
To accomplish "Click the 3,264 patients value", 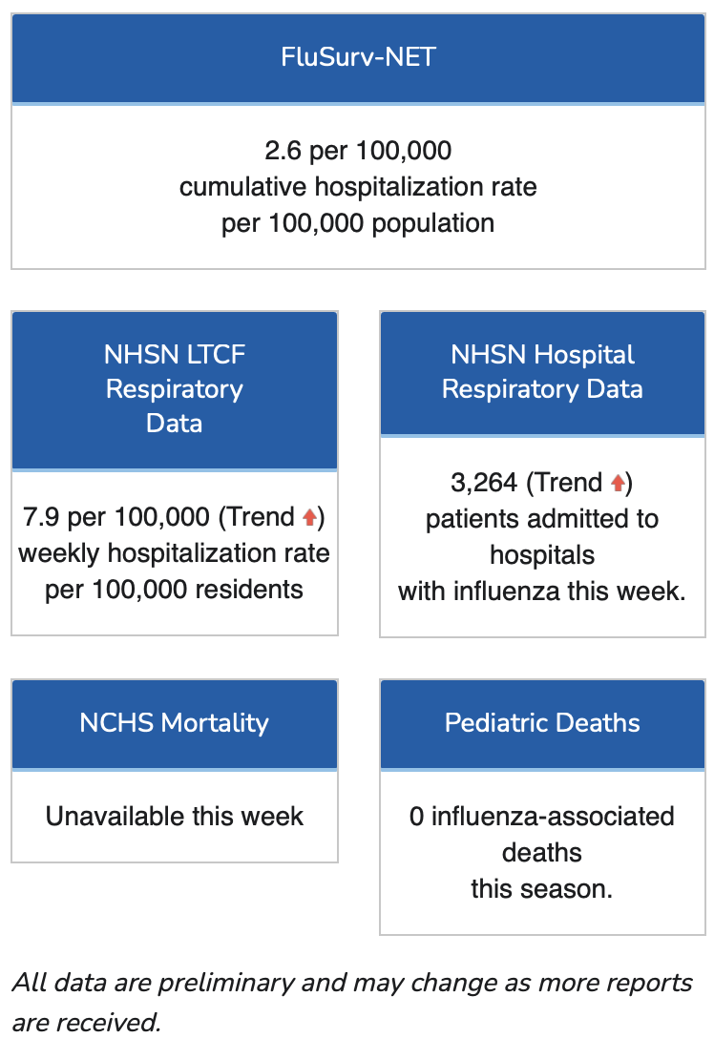I will click(x=484, y=483).
